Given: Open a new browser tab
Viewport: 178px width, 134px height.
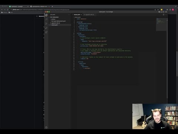Looking at the screenshot, I should tap(52, 6).
